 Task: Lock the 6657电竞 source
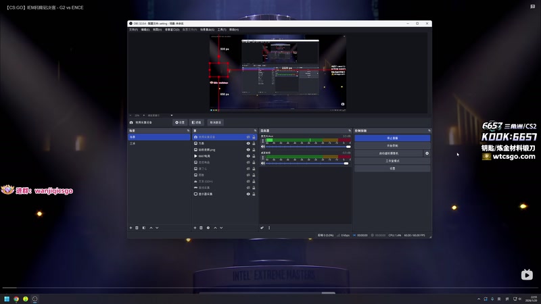(254, 156)
